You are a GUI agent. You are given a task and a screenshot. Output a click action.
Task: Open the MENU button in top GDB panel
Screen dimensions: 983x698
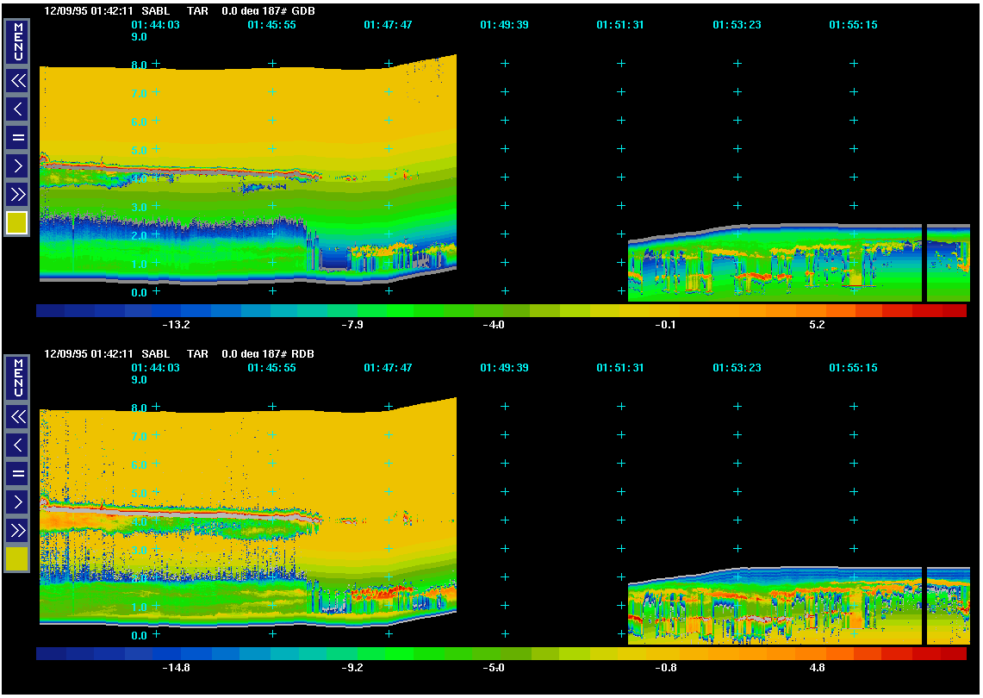point(17,41)
